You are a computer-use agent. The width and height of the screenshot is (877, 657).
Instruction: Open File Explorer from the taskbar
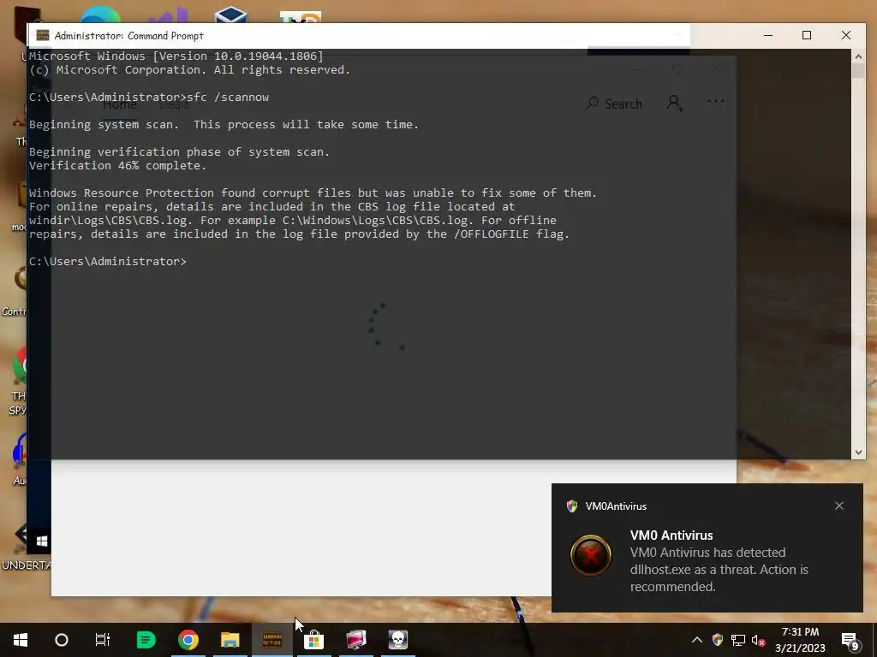click(x=230, y=640)
